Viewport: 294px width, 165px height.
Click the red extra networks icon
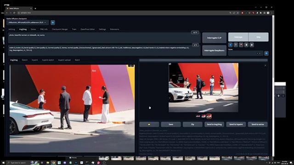tap(241, 45)
